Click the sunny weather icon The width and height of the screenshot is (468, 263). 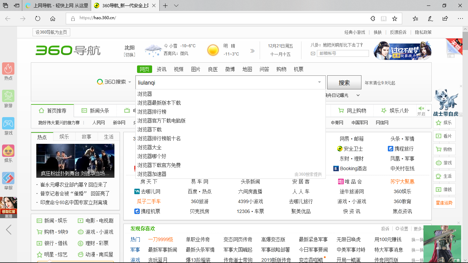(213, 50)
